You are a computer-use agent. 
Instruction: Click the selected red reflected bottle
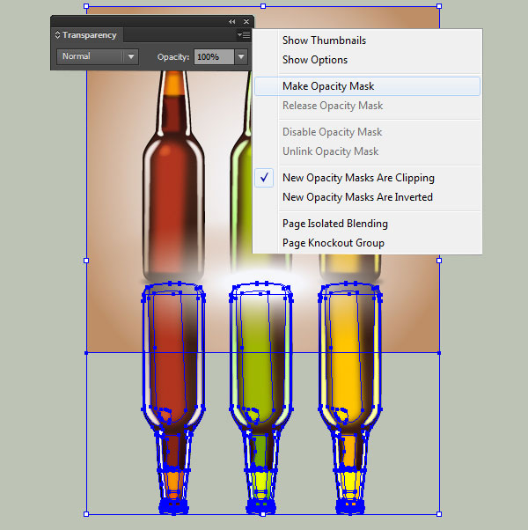click(173, 398)
